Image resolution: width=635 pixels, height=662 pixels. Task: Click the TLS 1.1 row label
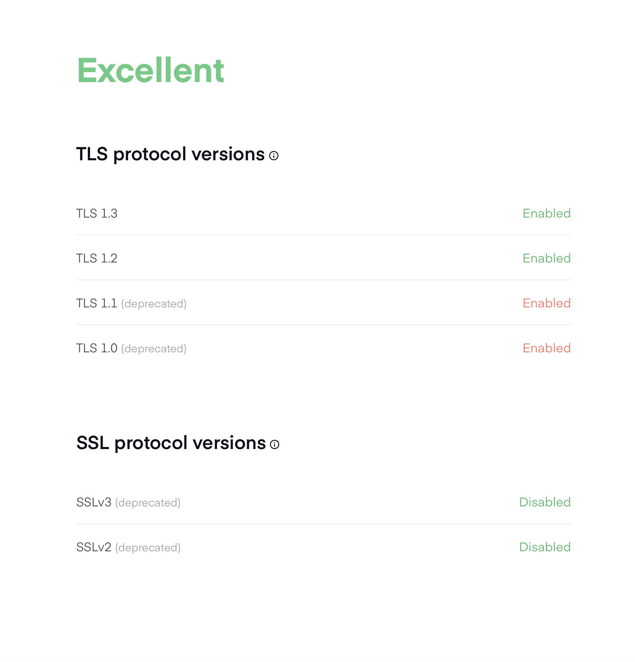(97, 303)
